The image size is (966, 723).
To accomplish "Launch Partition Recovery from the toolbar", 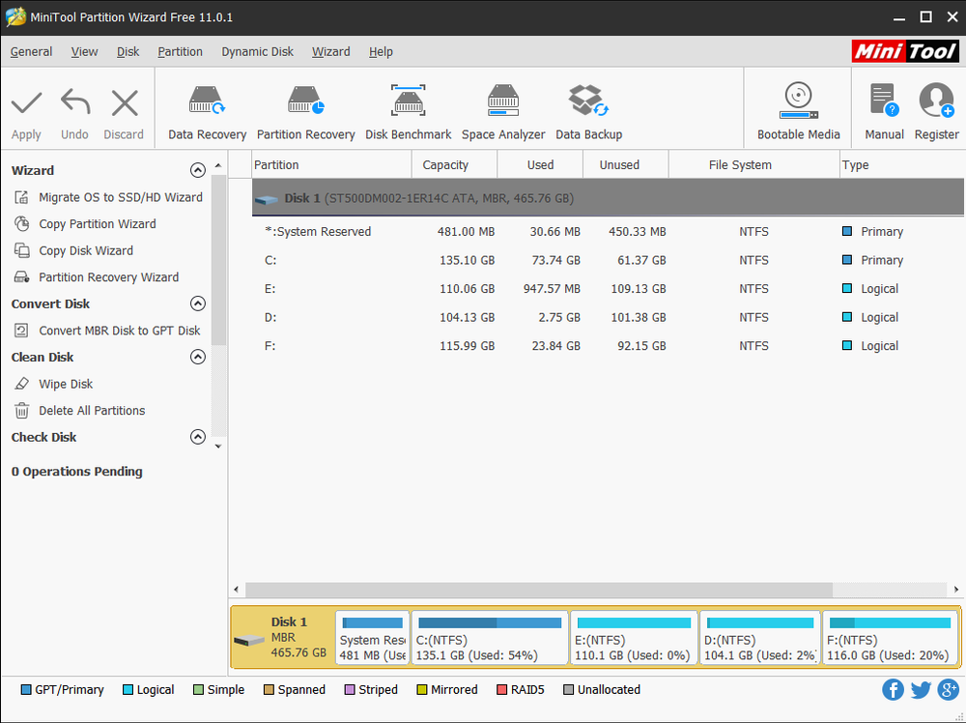I will pos(305,111).
